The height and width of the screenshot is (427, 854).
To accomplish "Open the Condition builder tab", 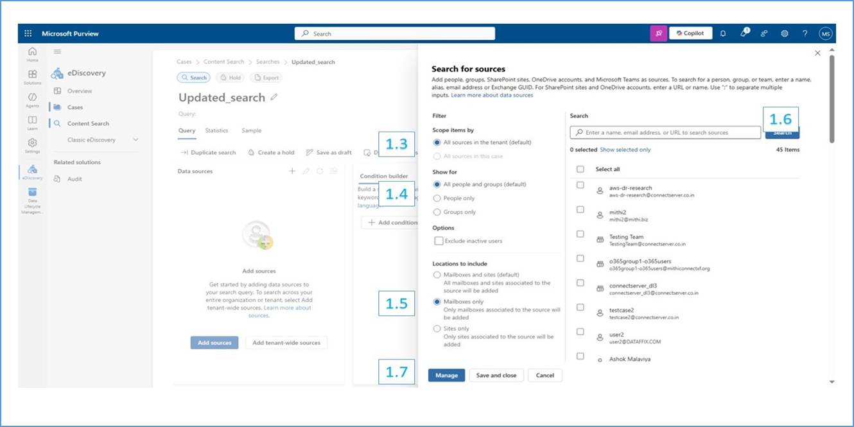I will pos(384,176).
